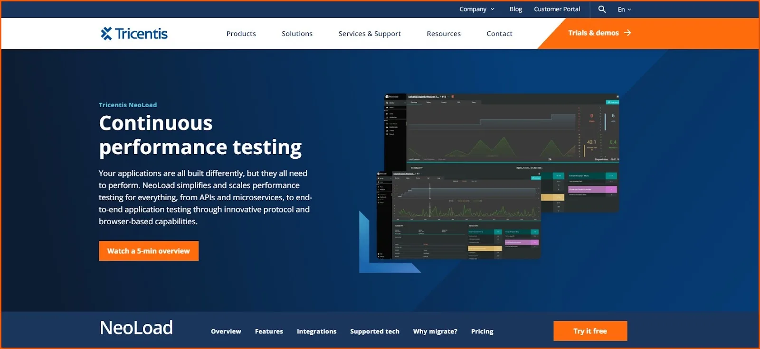Open the search magnifier icon

(602, 9)
